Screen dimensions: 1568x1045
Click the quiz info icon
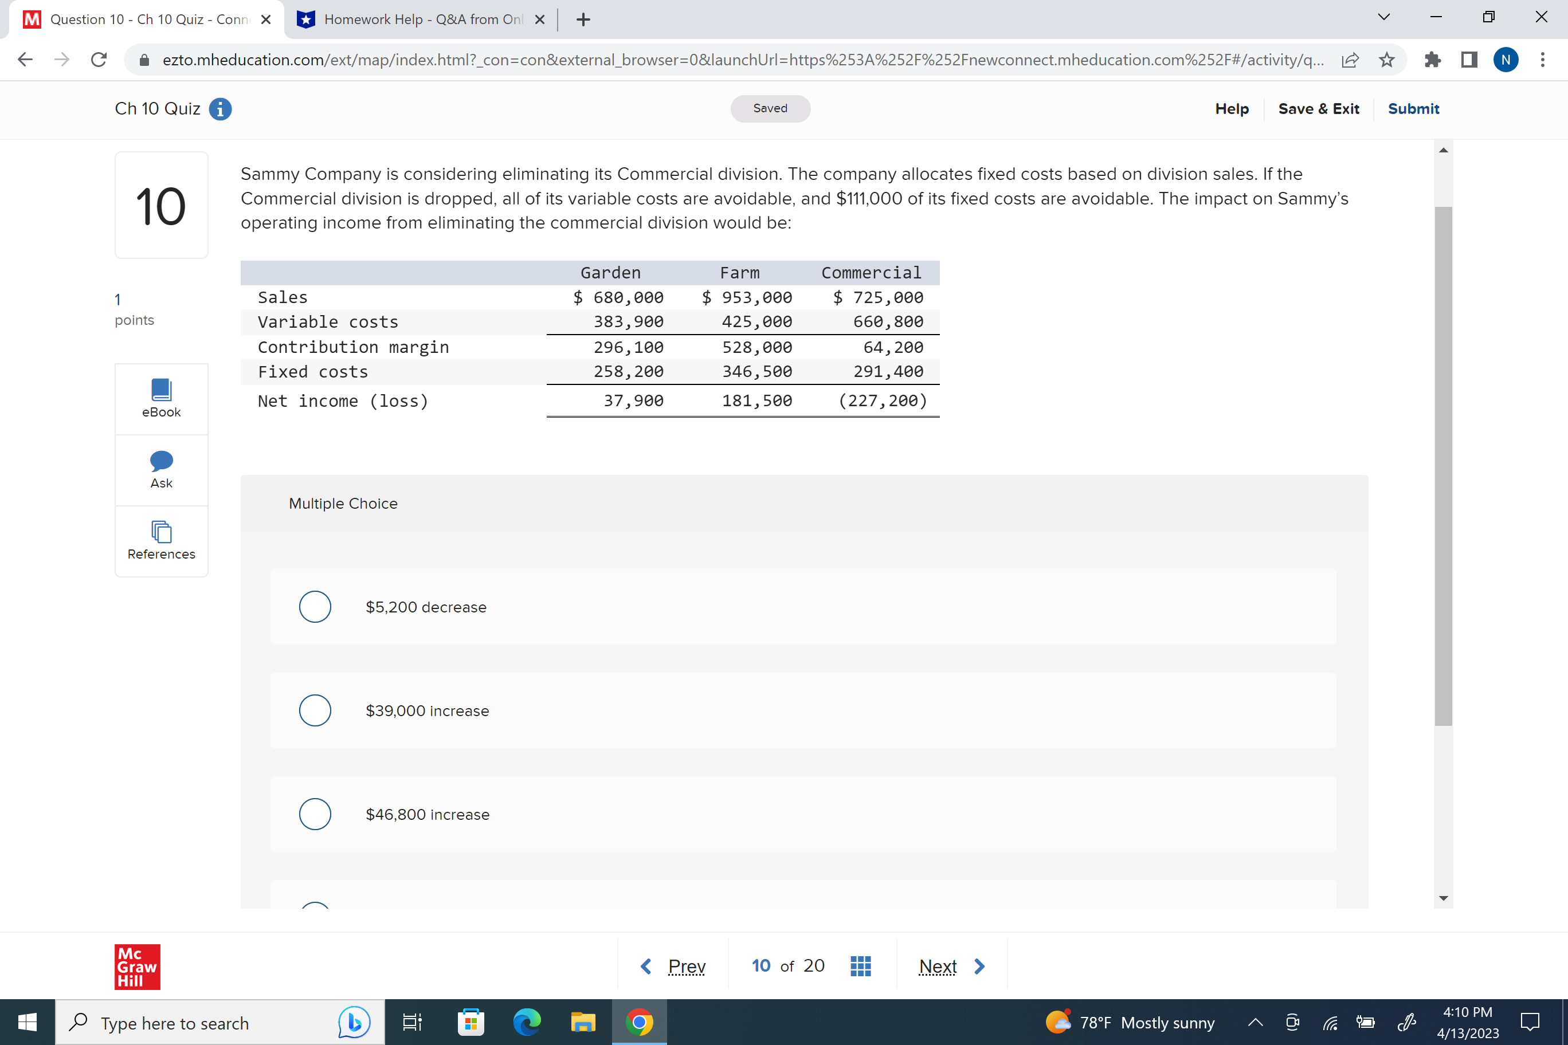pyautogui.click(x=220, y=109)
